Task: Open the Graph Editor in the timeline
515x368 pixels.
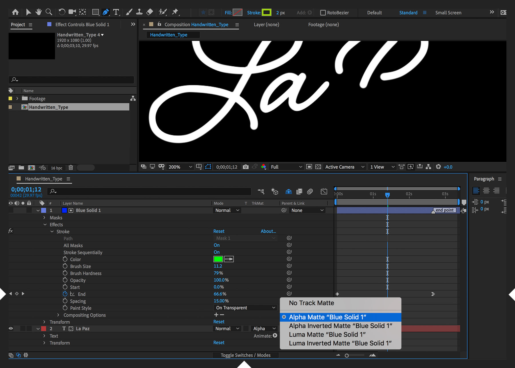Action: tap(324, 191)
